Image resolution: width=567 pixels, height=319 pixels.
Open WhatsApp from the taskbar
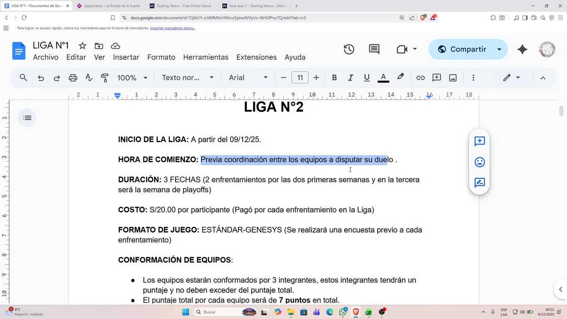(343, 312)
